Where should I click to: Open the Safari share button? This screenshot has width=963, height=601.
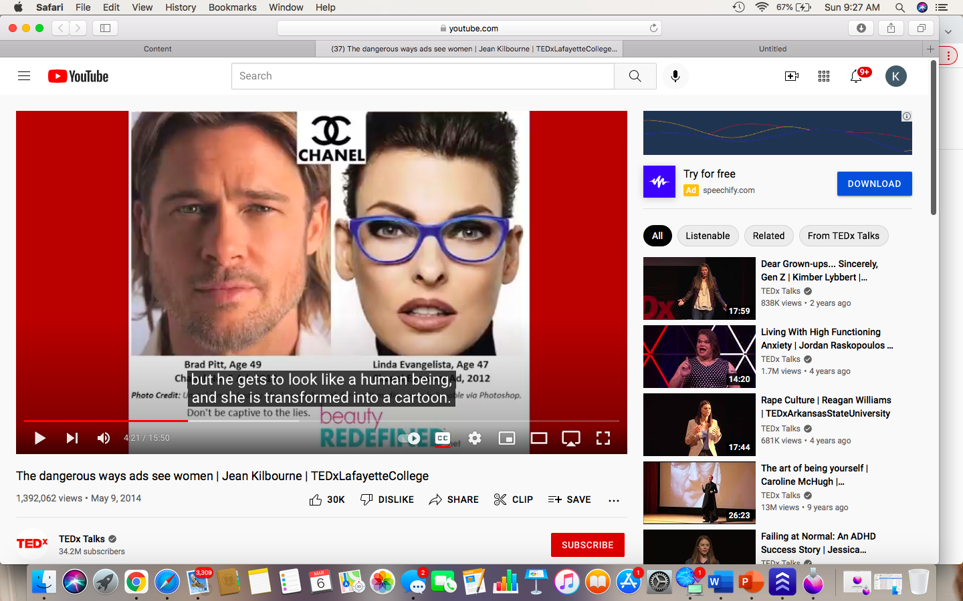tap(891, 28)
